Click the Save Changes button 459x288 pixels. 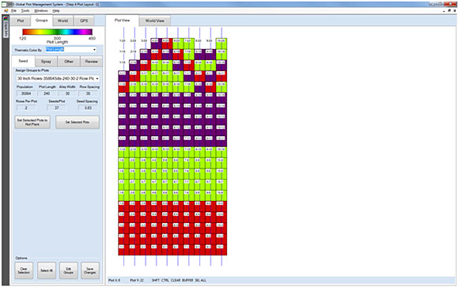(90, 271)
